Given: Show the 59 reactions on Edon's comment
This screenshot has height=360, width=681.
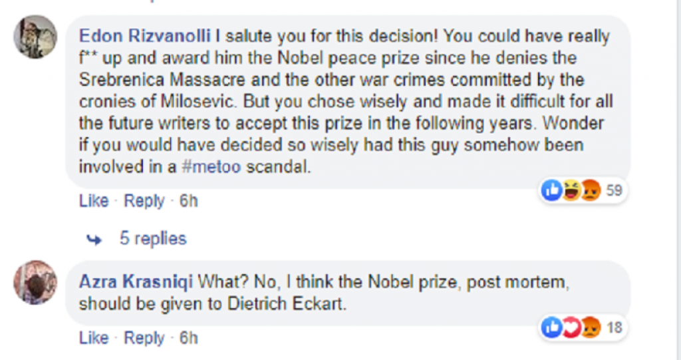Looking at the screenshot, I should (614, 192).
